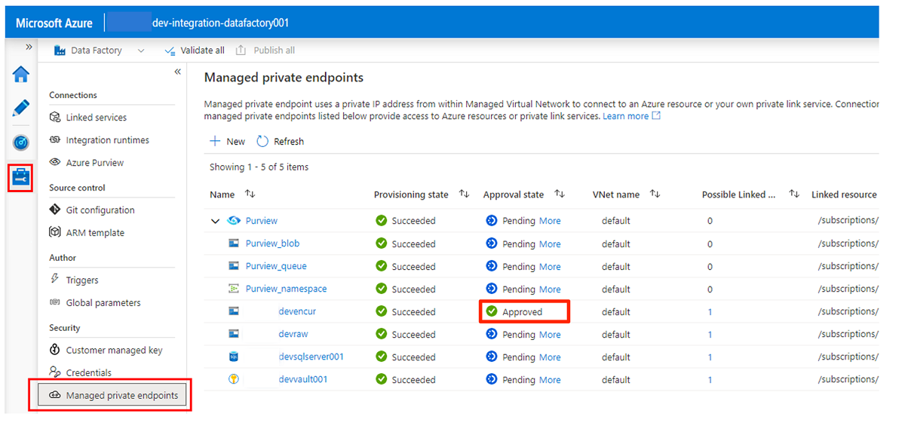This screenshot has height=438, width=905.
Task: Open Purview_queue endpoint
Action: (x=276, y=267)
